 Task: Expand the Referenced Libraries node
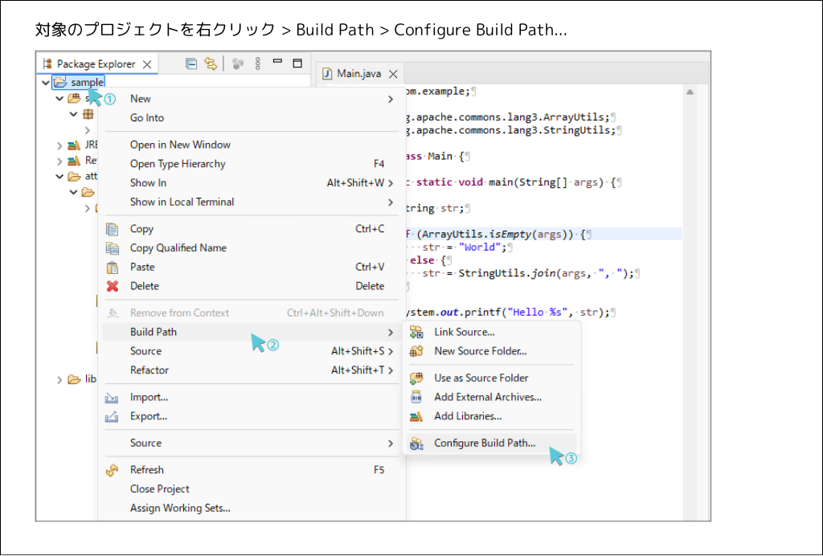59,161
